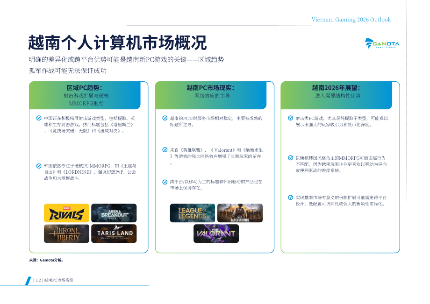Click paragraph about 韩国依然专注于硬核PC MMORPG

pyautogui.click(x=90, y=172)
